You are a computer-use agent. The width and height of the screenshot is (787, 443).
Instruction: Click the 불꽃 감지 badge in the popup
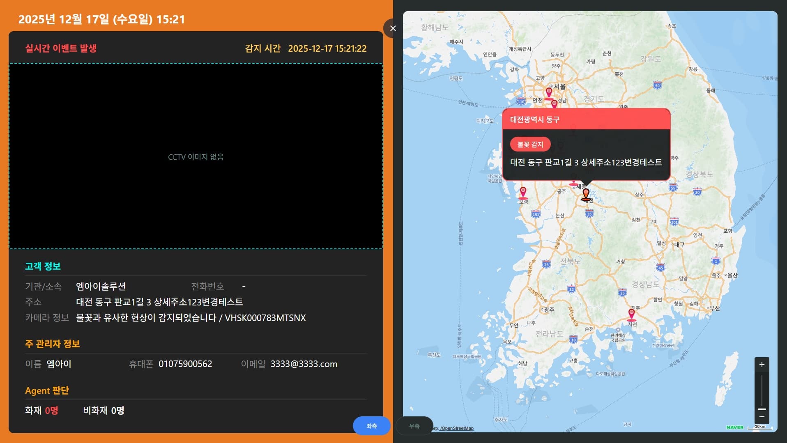pyautogui.click(x=530, y=144)
